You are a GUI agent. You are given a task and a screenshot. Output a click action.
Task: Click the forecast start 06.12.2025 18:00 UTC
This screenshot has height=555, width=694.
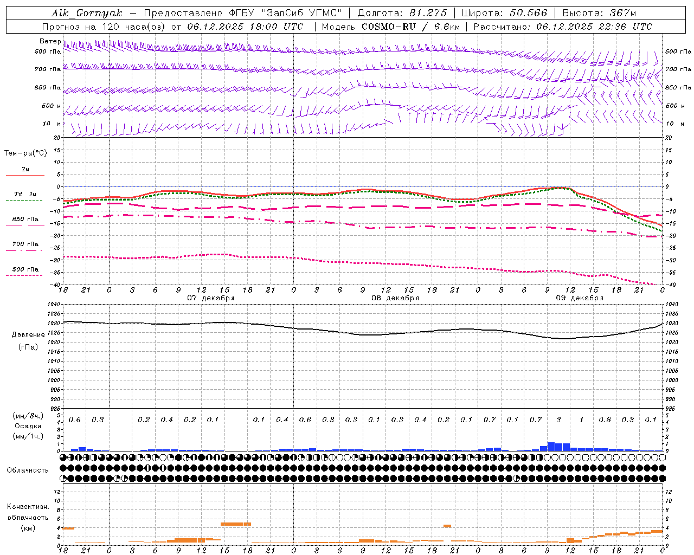[x=245, y=27]
